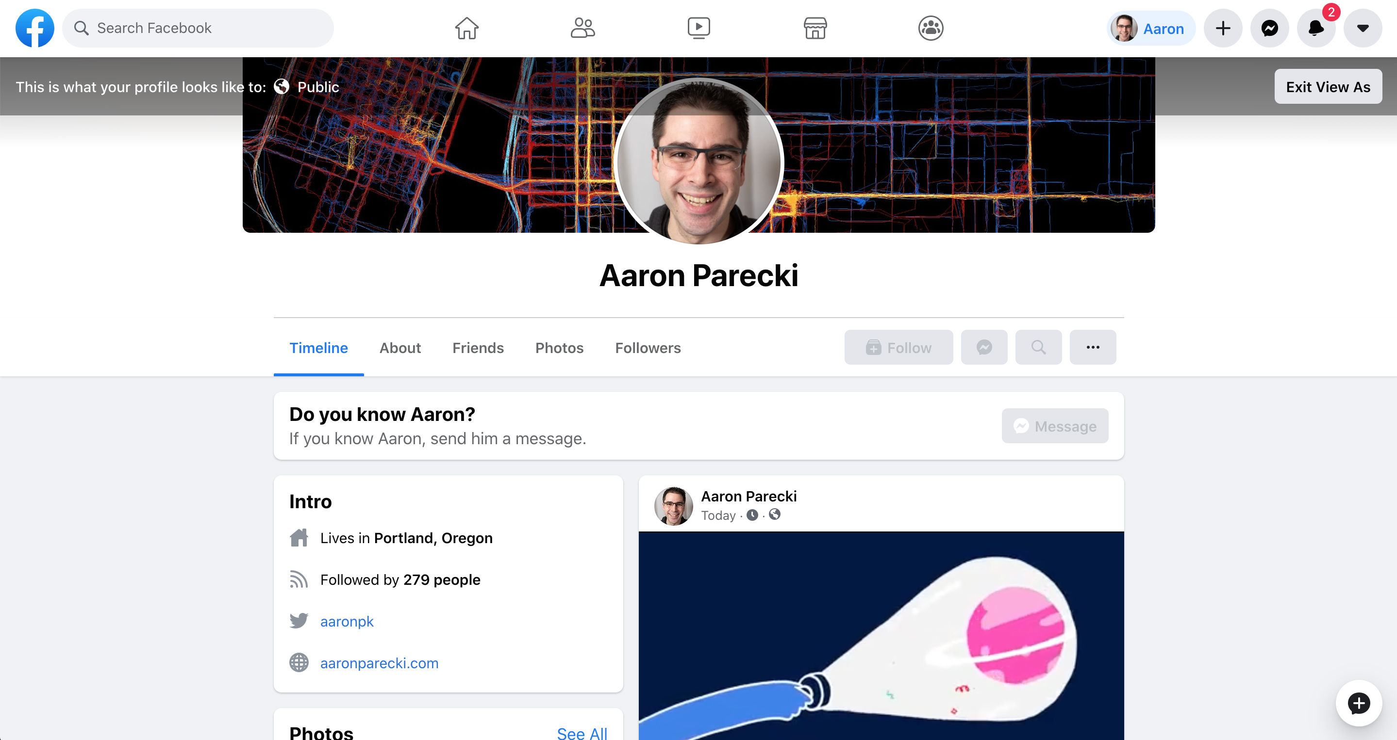Click the Today timestamp on the post
Image resolution: width=1397 pixels, height=740 pixels.
(718, 515)
